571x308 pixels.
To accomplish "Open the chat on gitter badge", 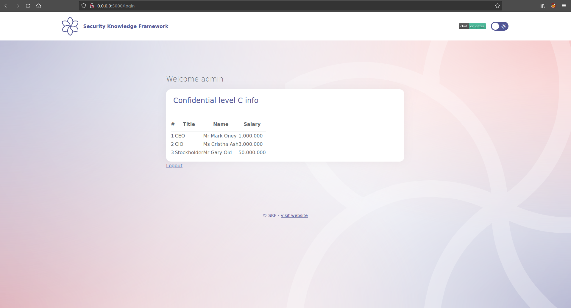I will click(x=472, y=26).
